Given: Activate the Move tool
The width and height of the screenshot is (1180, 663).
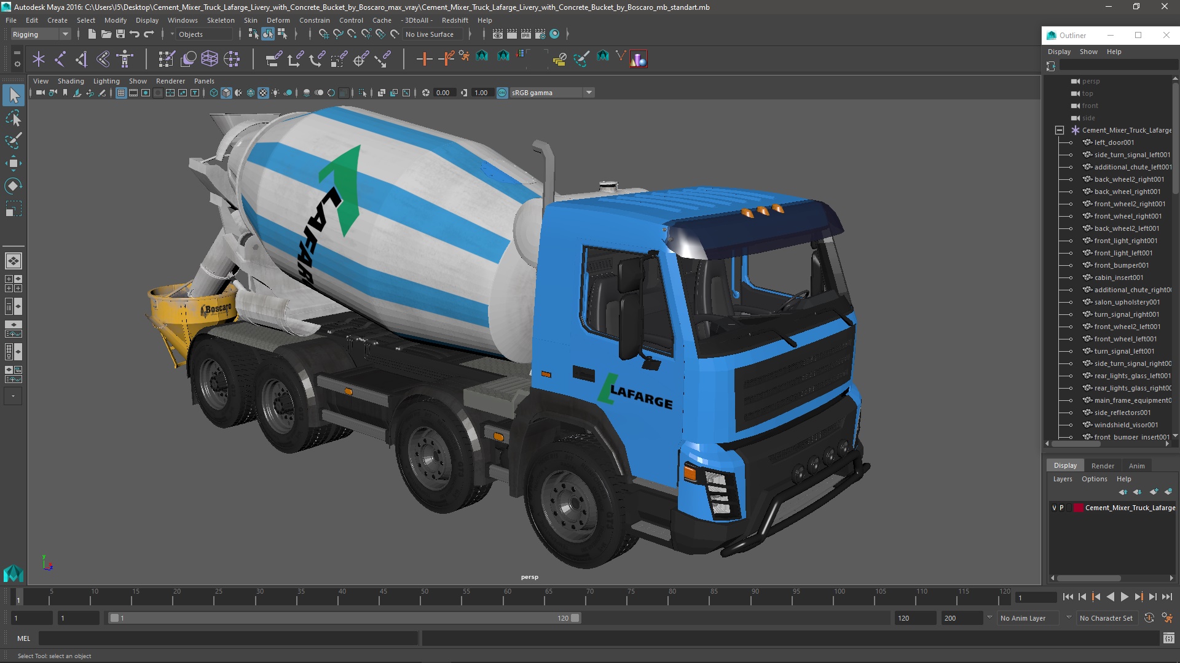Looking at the screenshot, I should pos(14,163).
